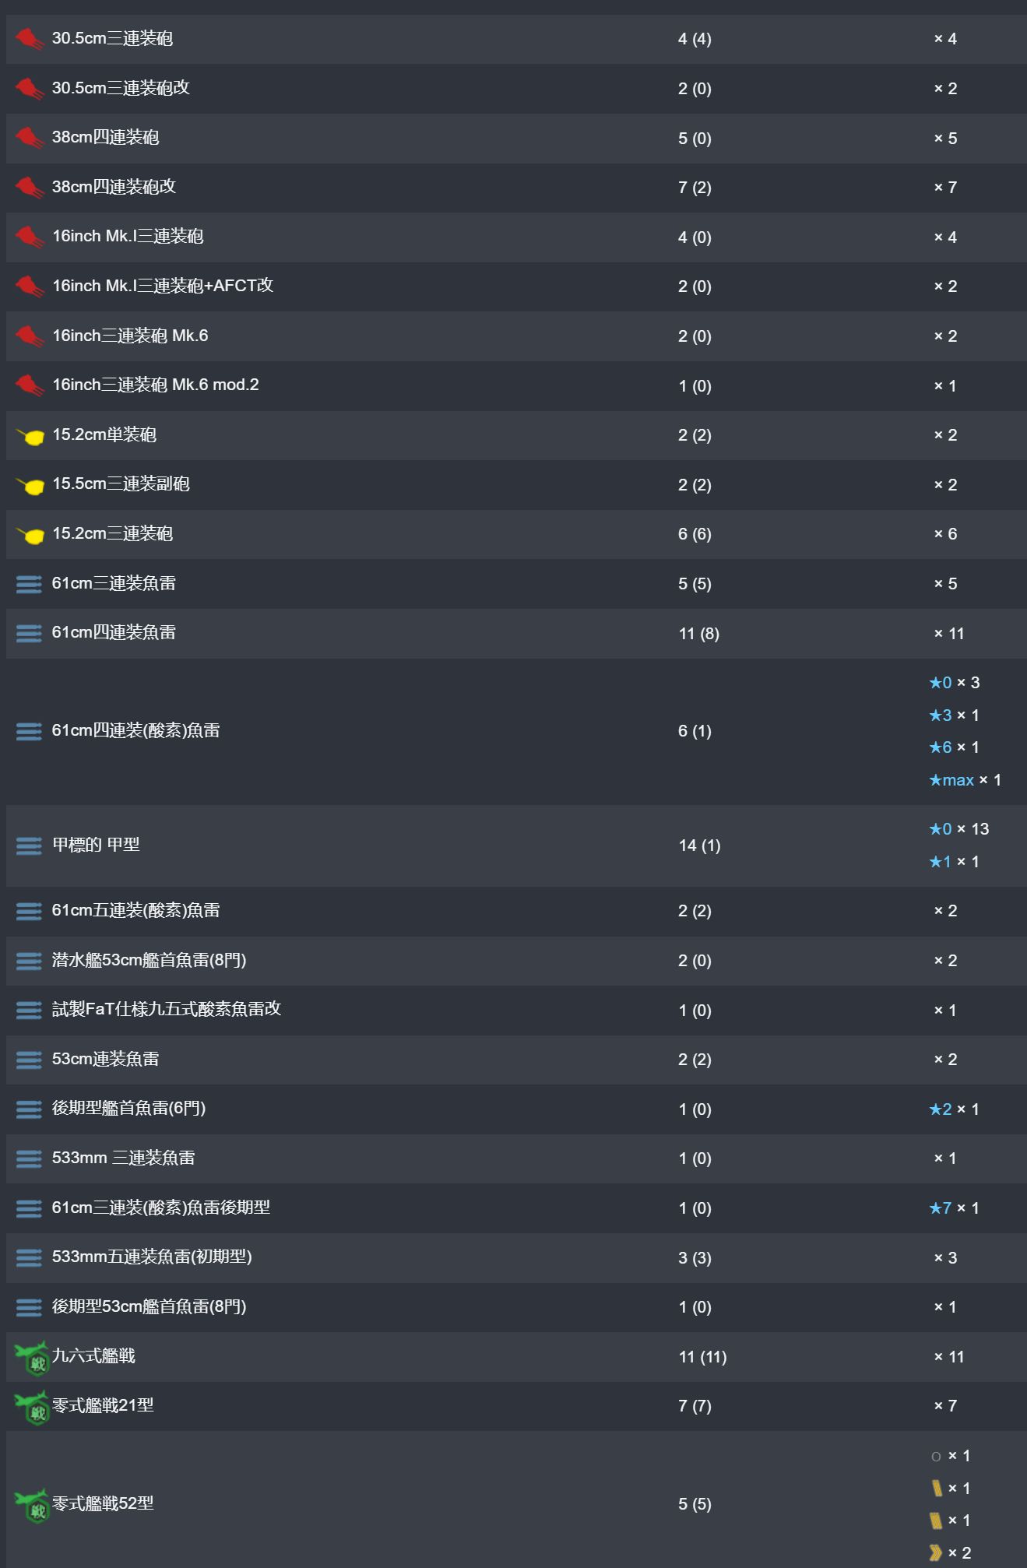Click red main gun icon for 30.5cm三連装砲
Screen dimensions: 1027x1568
[30, 39]
